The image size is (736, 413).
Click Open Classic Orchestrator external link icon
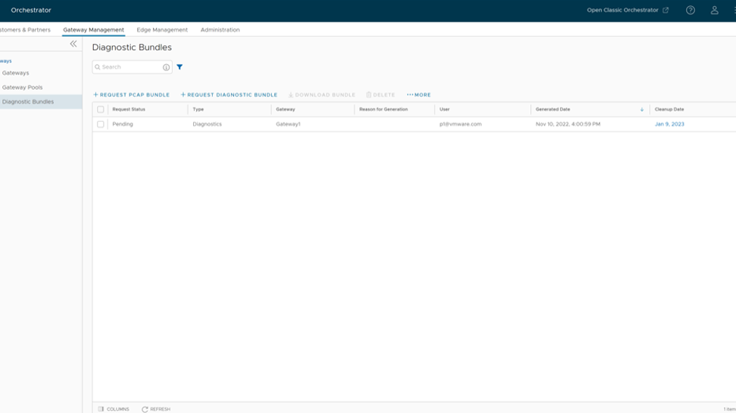[x=665, y=11]
